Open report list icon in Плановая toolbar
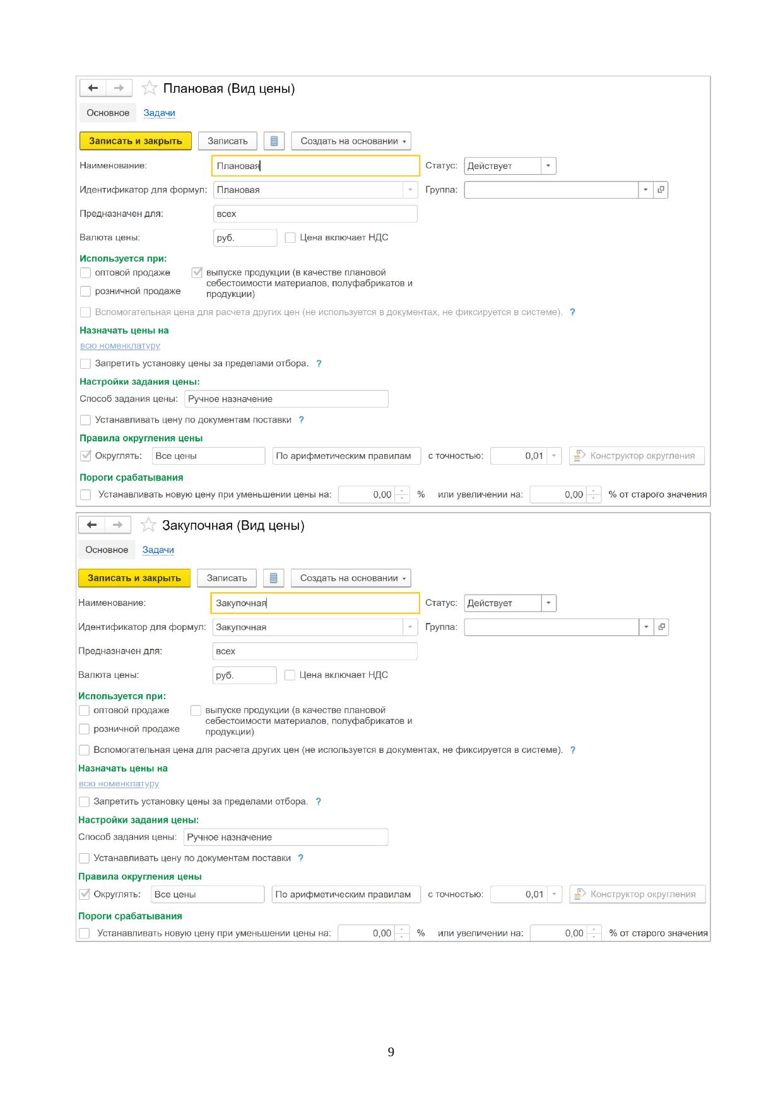The width and height of the screenshot is (783, 1106). click(x=274, y=141)
